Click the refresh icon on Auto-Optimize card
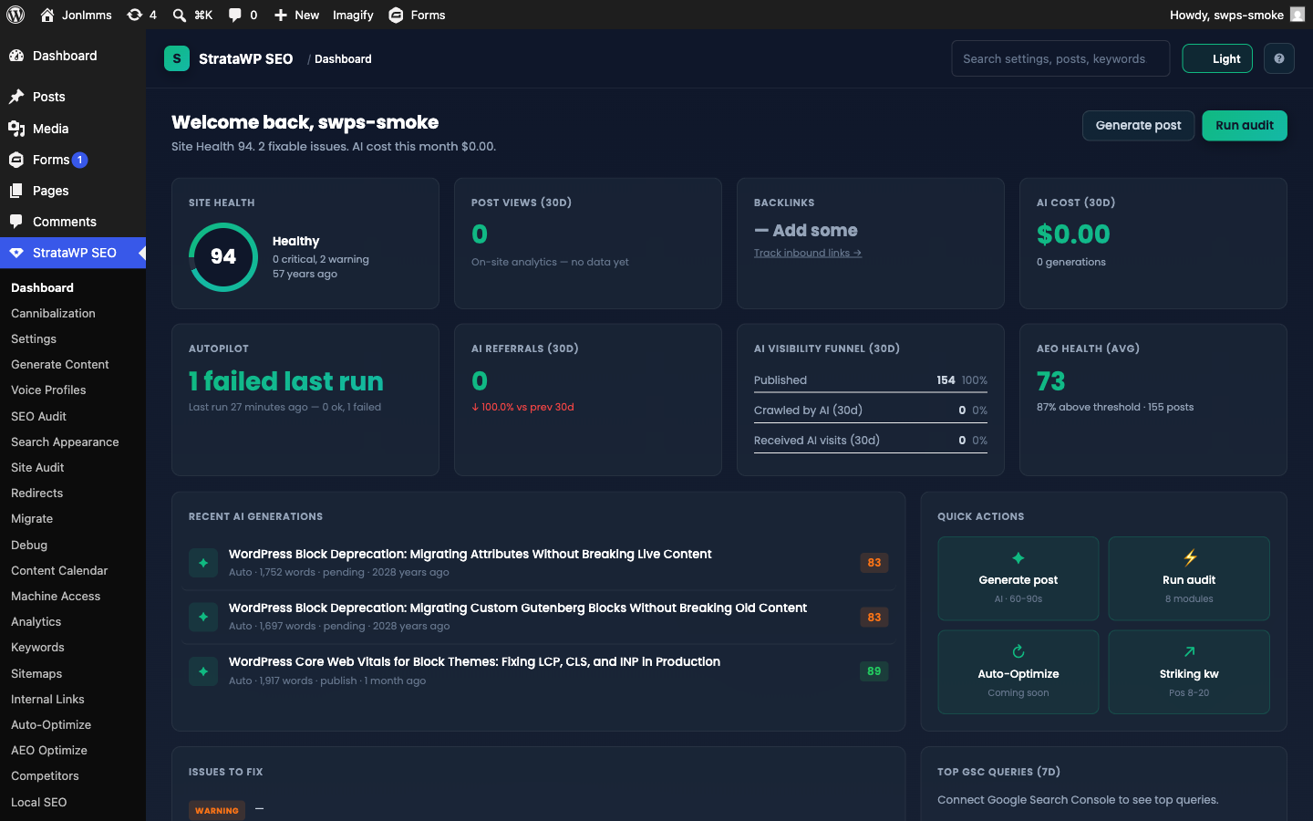 click(x=1018, y=651)
